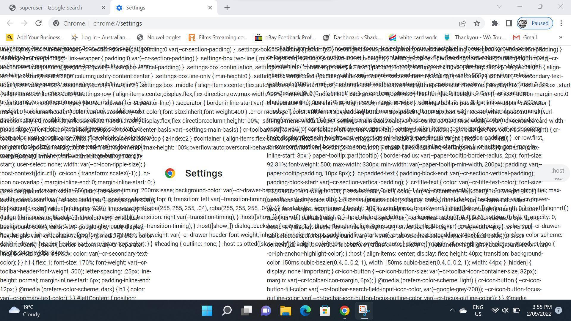The image size is (571, 321).
Task: Click the share this page icon
Action: [x=462, y=23]
